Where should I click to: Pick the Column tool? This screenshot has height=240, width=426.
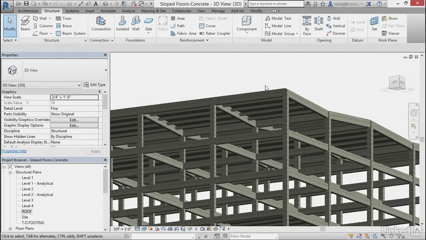pos(43,26)
